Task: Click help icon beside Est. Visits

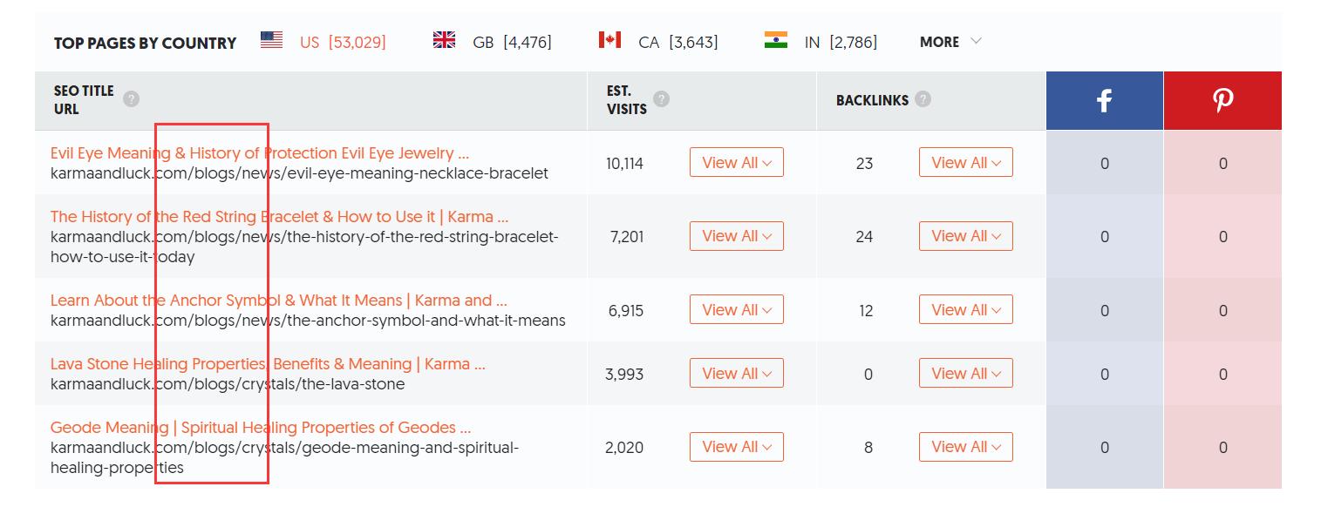Action: pos(662,99)
